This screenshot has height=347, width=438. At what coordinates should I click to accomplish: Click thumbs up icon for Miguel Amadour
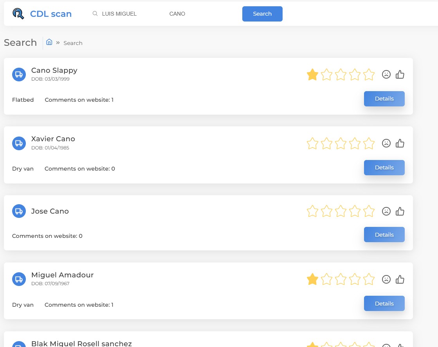click(400, 279)
